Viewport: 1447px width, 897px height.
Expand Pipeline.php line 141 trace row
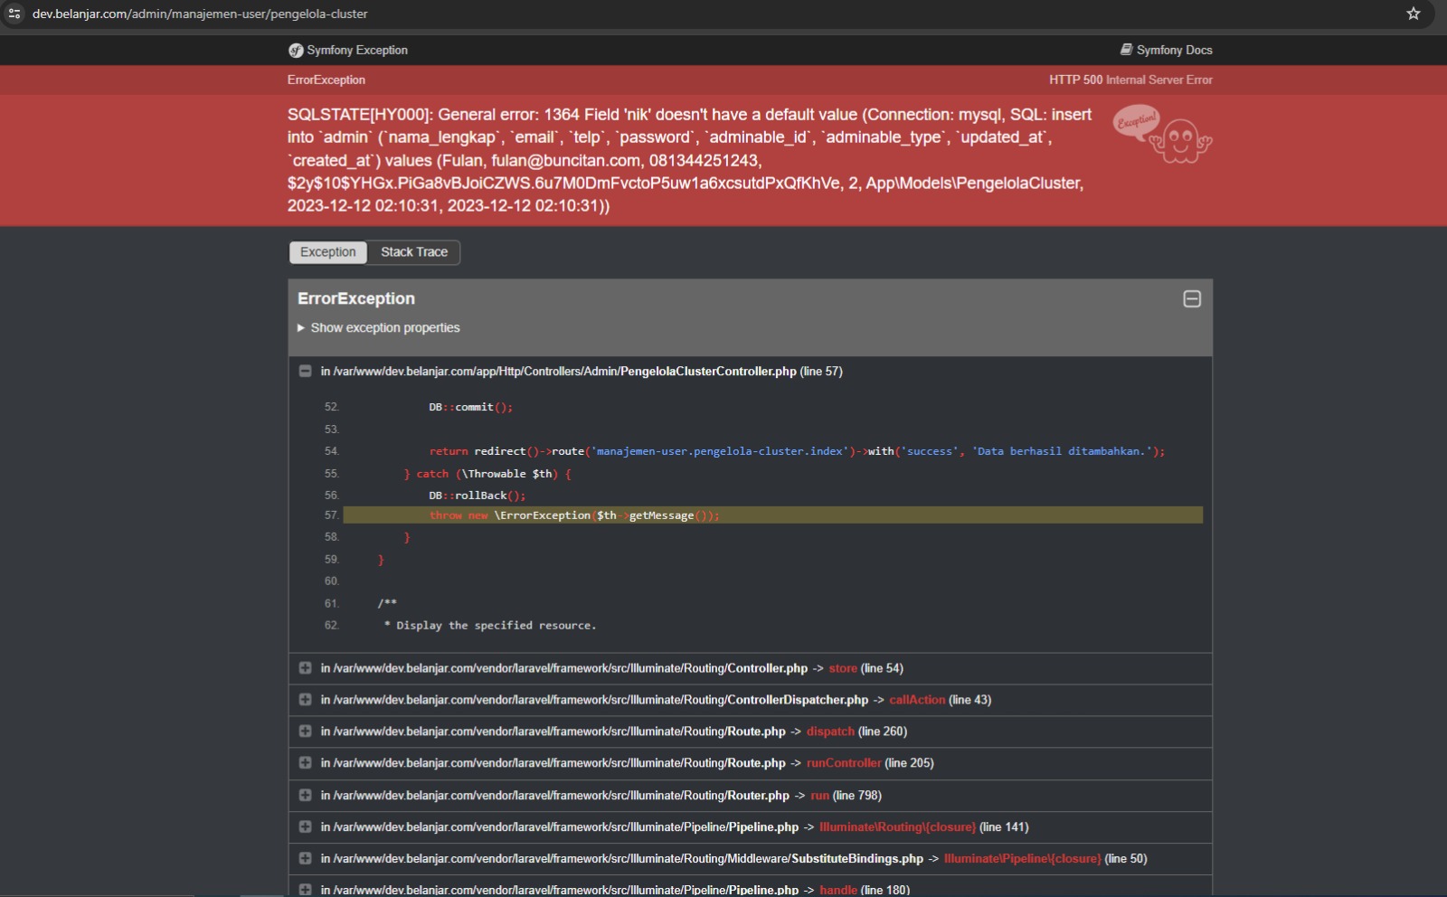[306, 827]
